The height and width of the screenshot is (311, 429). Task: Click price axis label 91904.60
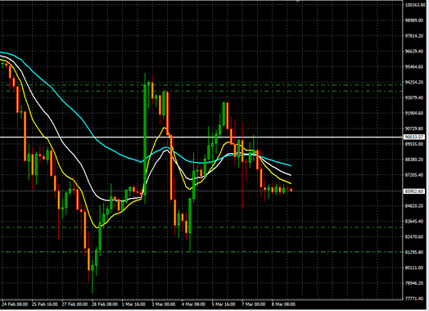[x=414, y=113]
